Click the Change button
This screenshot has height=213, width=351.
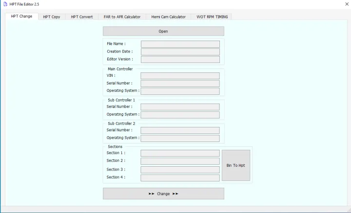point(163,194)
